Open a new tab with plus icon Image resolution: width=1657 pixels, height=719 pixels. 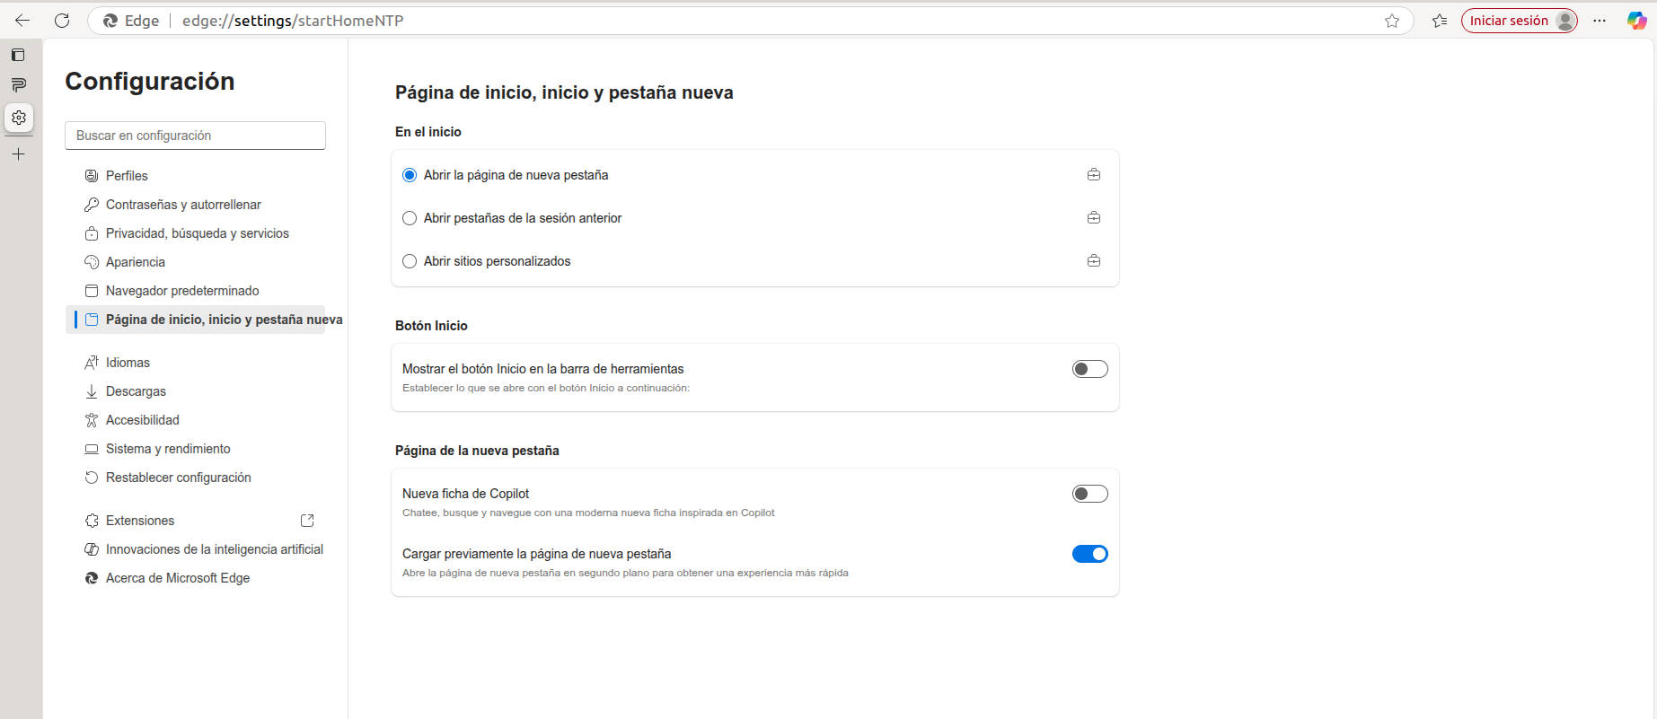pos(18,154)
